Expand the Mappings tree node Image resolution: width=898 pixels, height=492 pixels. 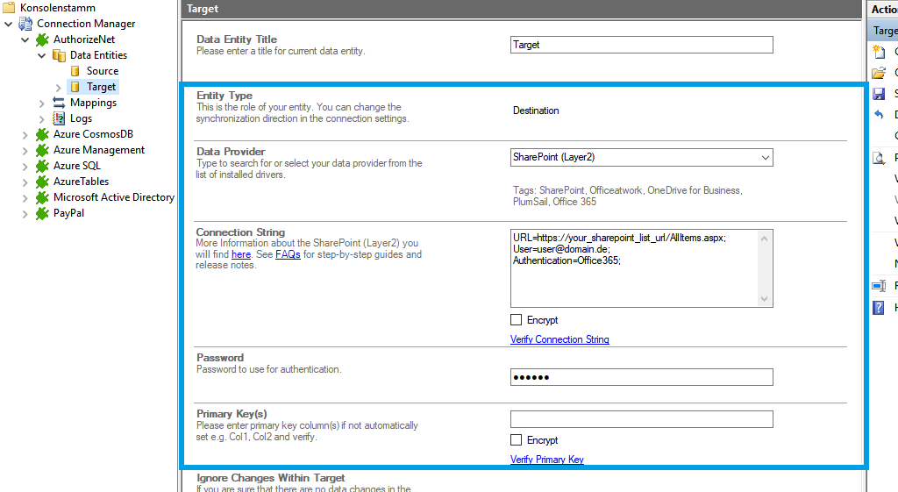[42, 103]
